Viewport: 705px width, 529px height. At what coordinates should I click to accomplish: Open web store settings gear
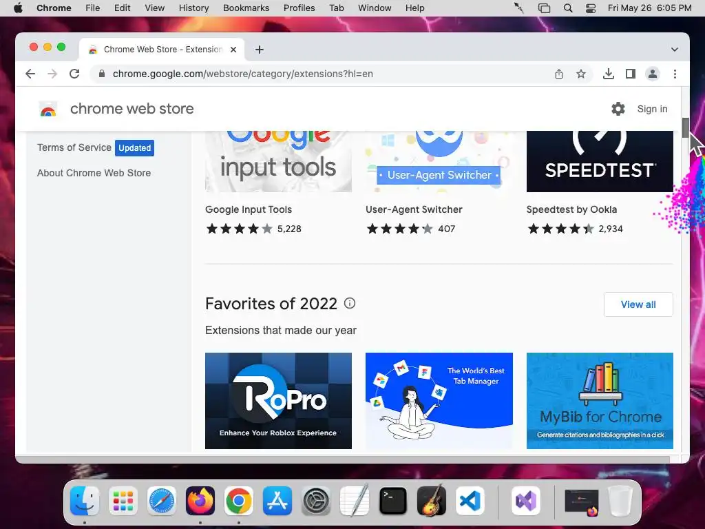(618, 109)
